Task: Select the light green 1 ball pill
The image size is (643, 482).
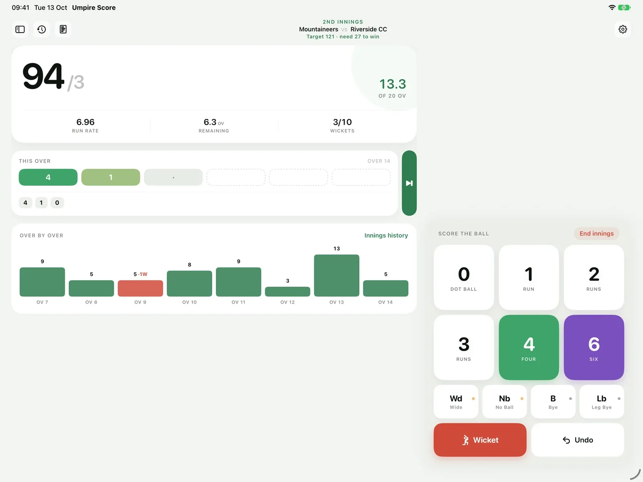Action: point(111,177)
